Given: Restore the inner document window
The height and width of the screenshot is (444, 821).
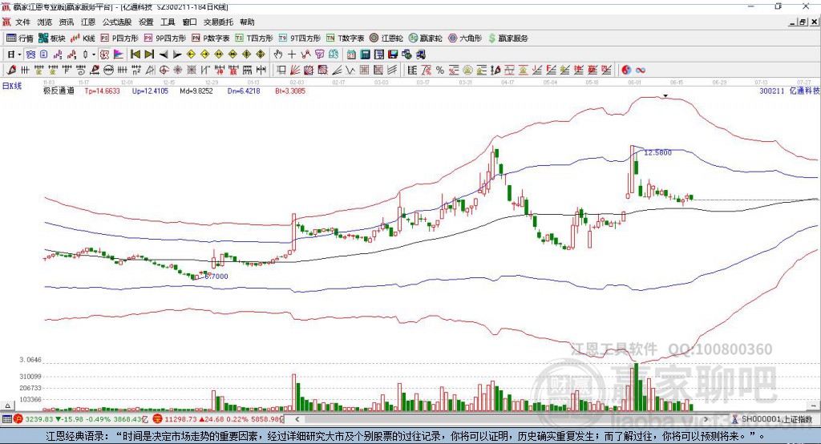Looking at the screenshot, I should tap(803, 22).
